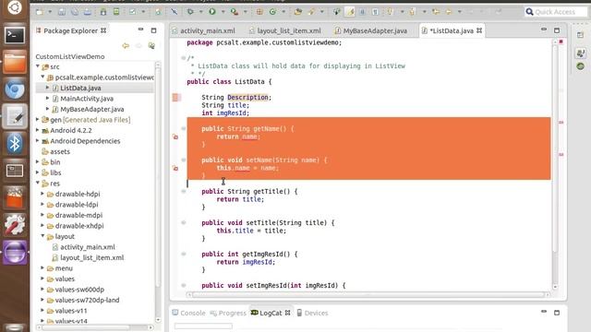Toggle folding for the header comment block

(183, 58)
